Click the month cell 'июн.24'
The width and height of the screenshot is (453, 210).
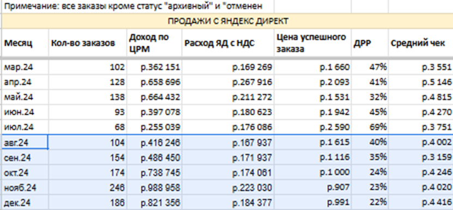tap(26, 112)
